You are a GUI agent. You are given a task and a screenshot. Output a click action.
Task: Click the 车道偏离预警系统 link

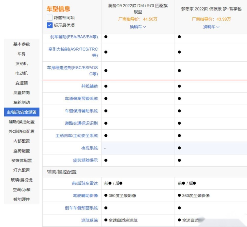[x=81, y=99]
